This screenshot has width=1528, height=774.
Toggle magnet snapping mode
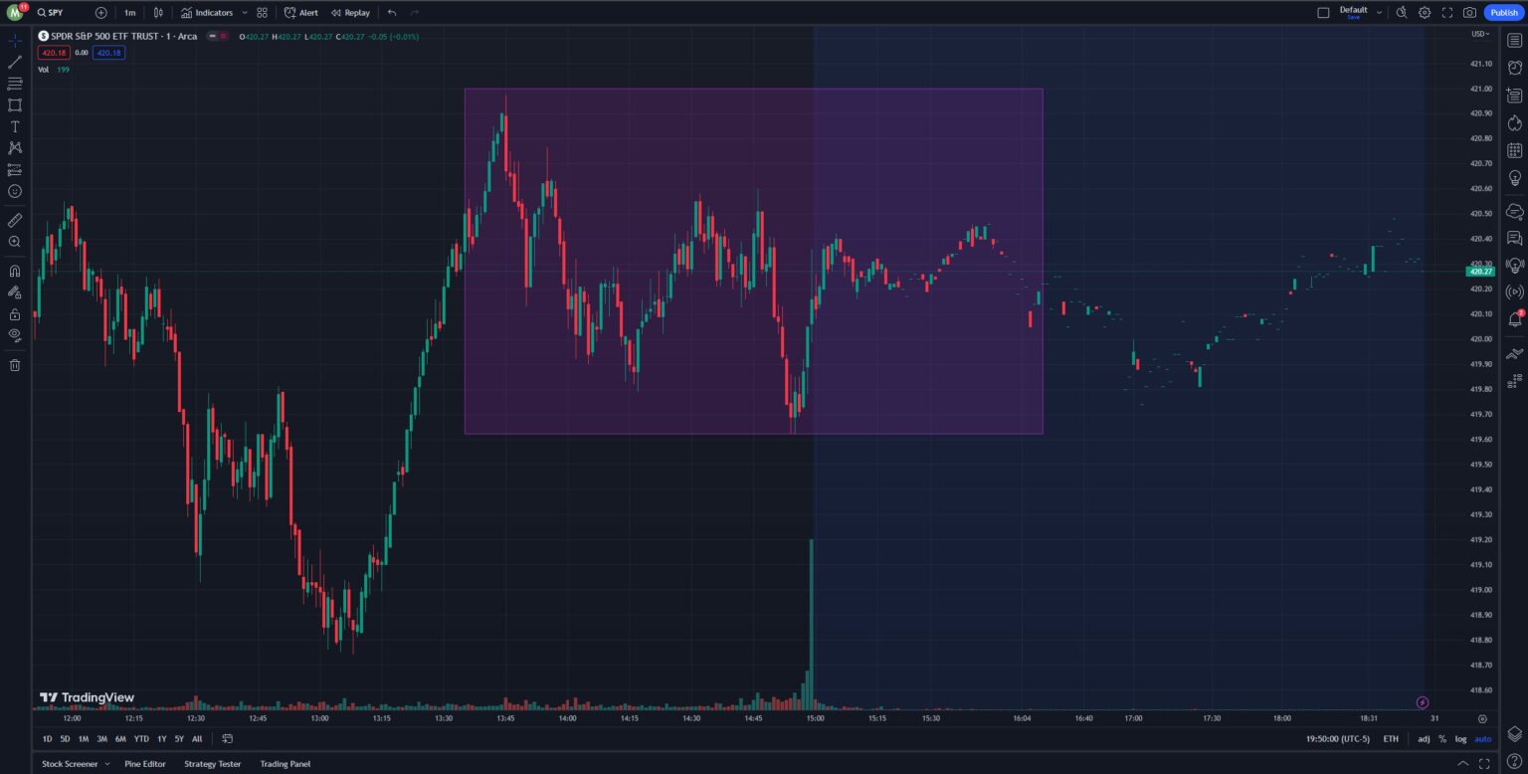point(14,269)
